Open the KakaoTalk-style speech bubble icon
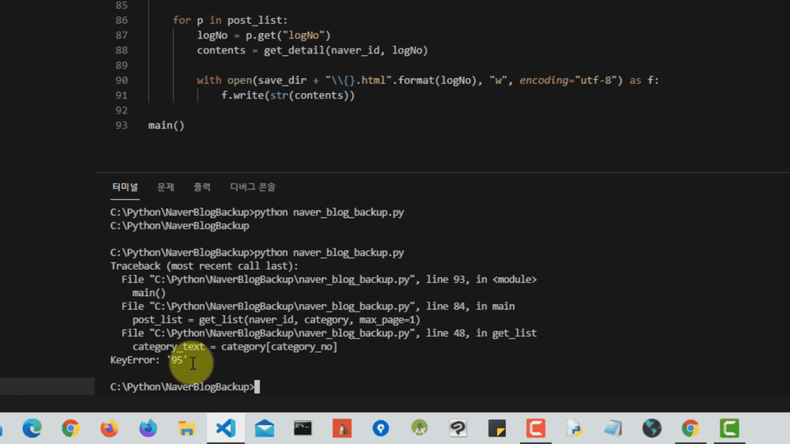Image resolution: width=790 pixels, height=444 pixels. pos(458,428)
